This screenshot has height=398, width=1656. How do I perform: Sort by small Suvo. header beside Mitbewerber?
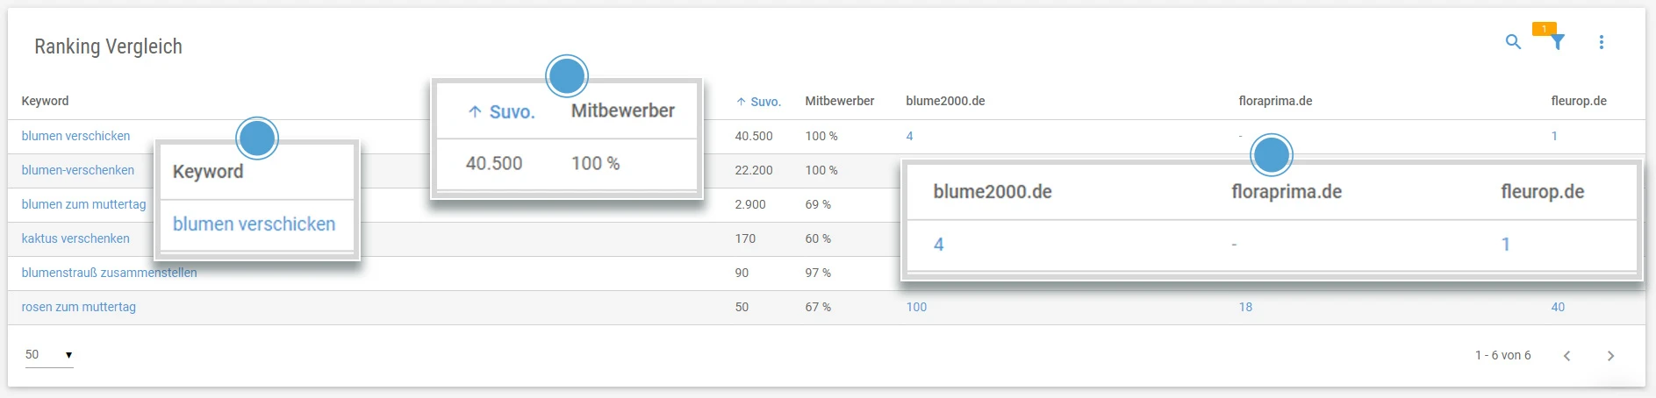coord(759,102)
